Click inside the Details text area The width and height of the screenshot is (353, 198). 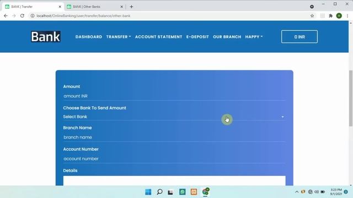click(174, 181)
